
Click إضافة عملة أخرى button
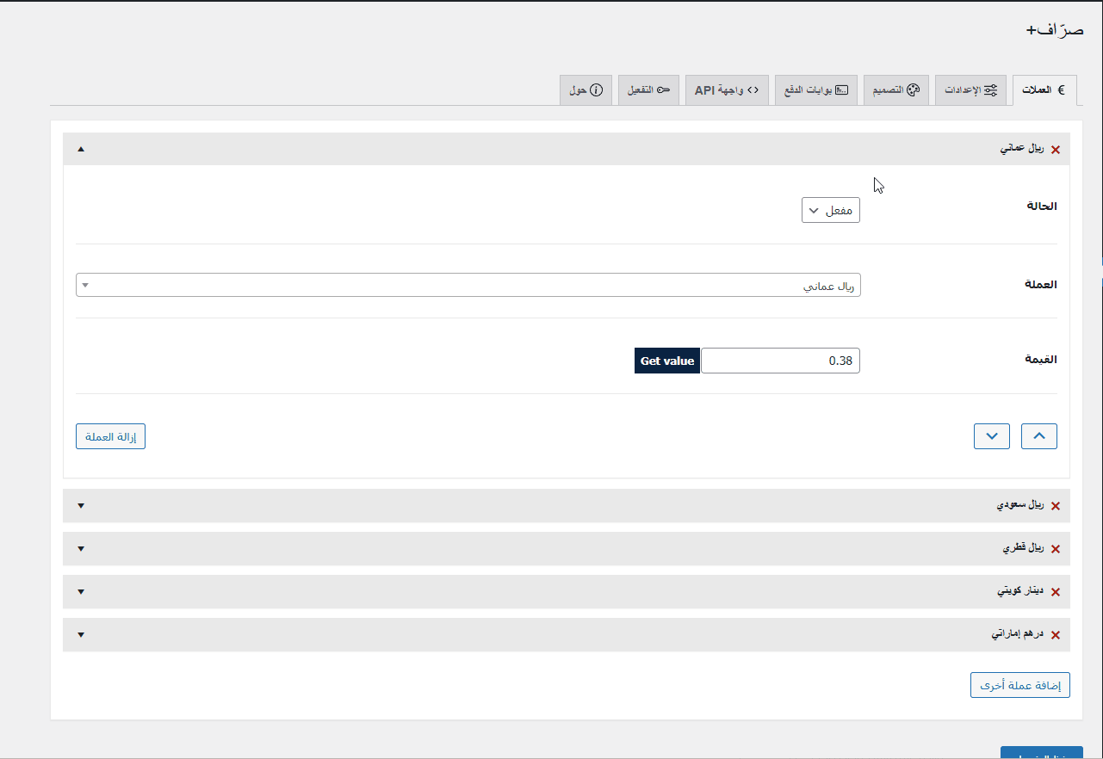1019,685
